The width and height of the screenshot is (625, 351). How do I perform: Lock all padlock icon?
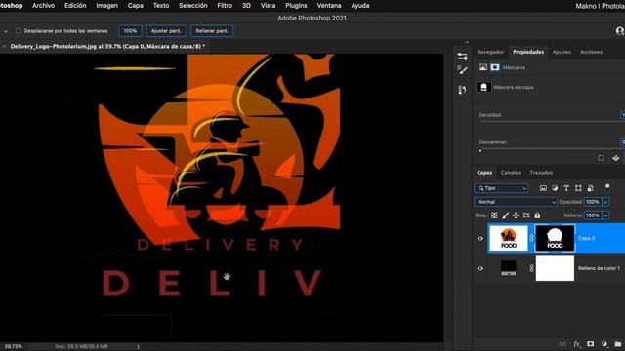click(x=537, y=215)
